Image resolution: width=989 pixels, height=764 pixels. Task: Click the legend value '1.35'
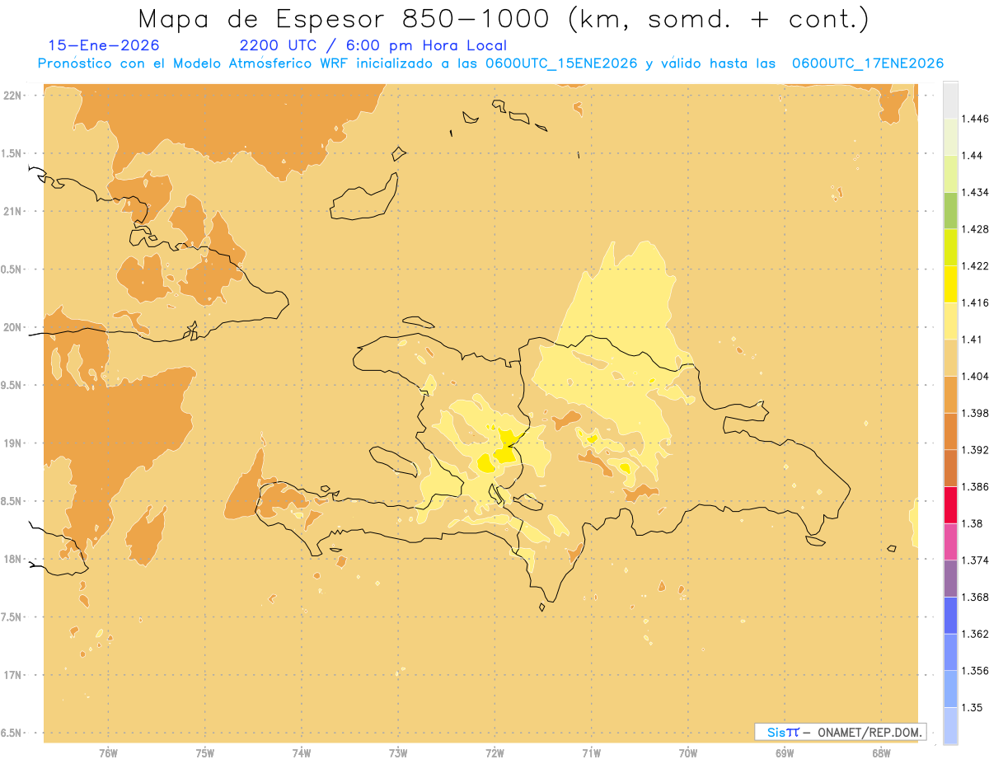click(973, 708)
